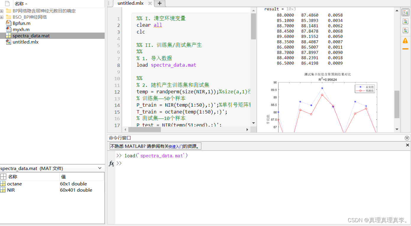The width and height of the screenshot is (411, 226).
Task: Select NIR variable row
Action: [52, 190]
